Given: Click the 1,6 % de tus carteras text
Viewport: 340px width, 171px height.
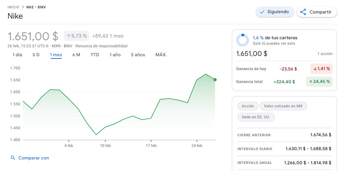Looking at the screenshot, I should coord(275,38).
